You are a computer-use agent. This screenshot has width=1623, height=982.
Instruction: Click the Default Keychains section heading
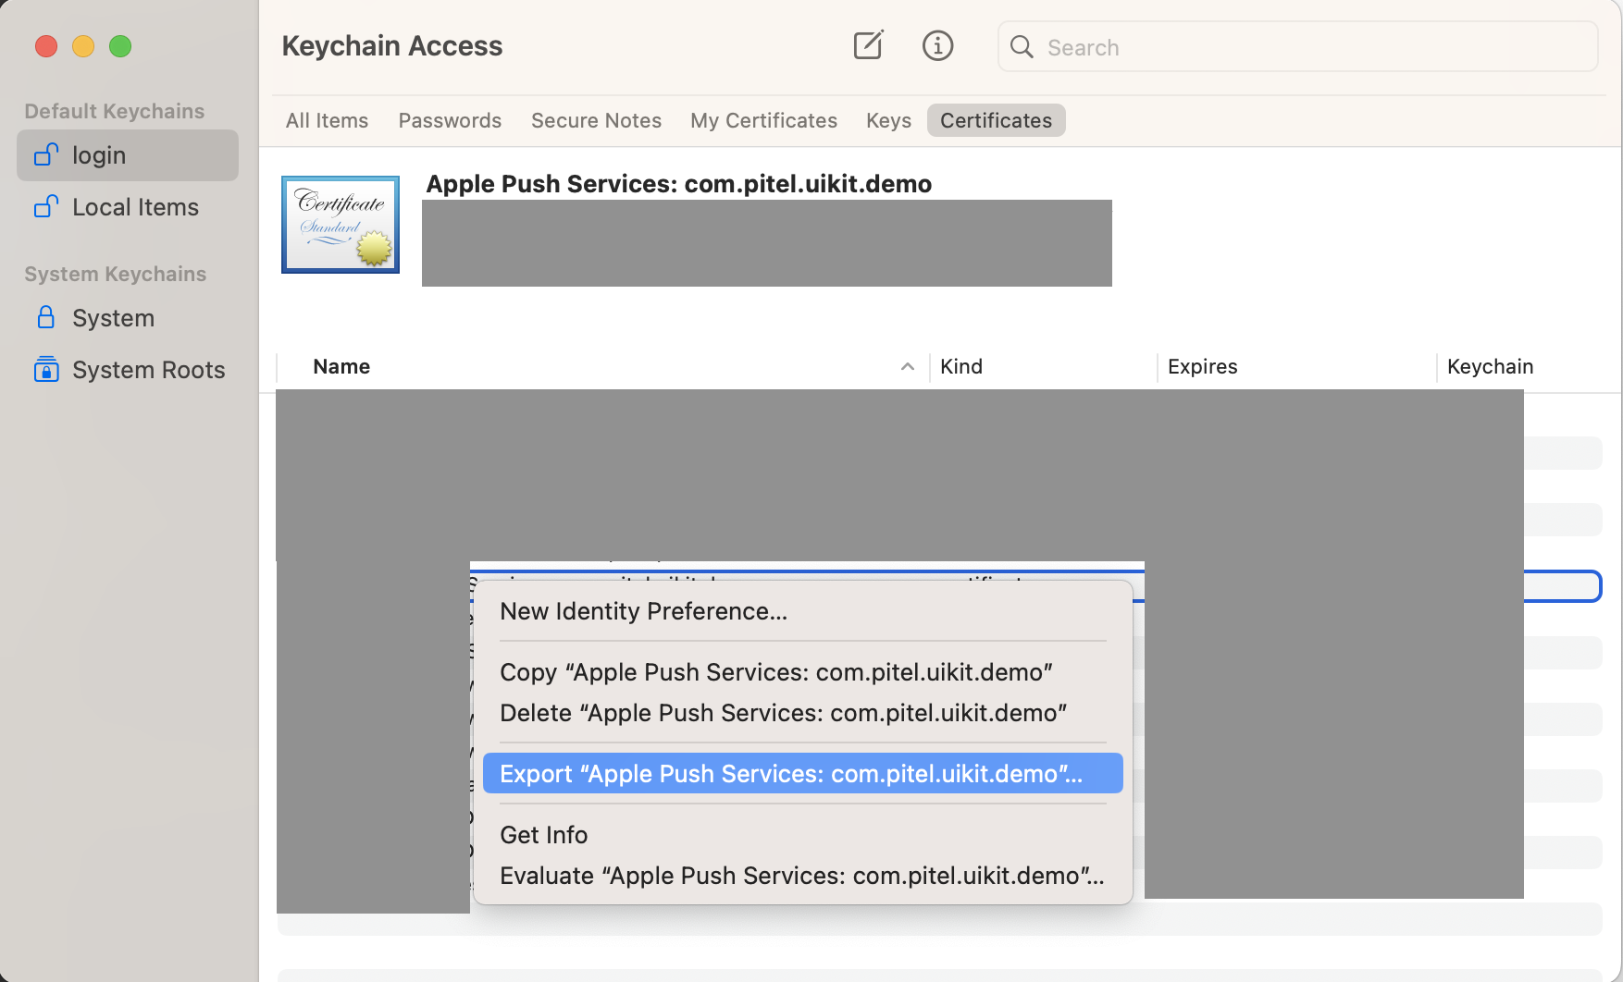[x=115, y=111]
